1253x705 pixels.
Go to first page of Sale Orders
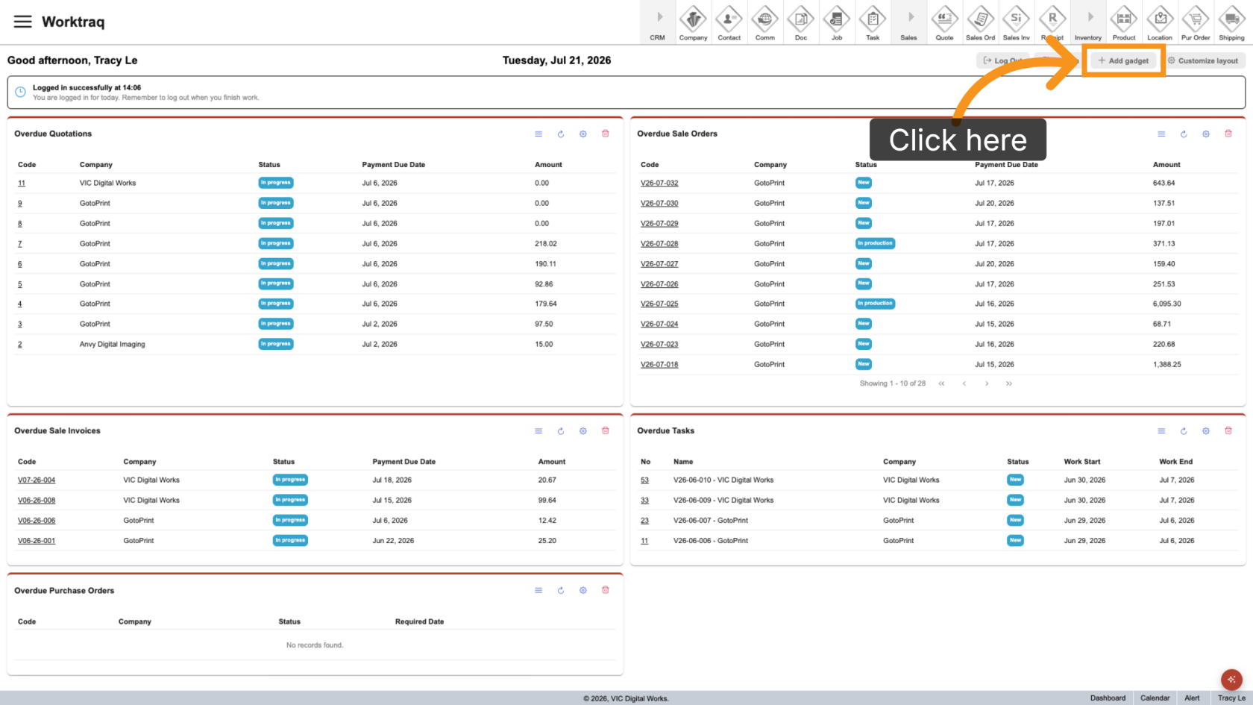click(941, 383)
